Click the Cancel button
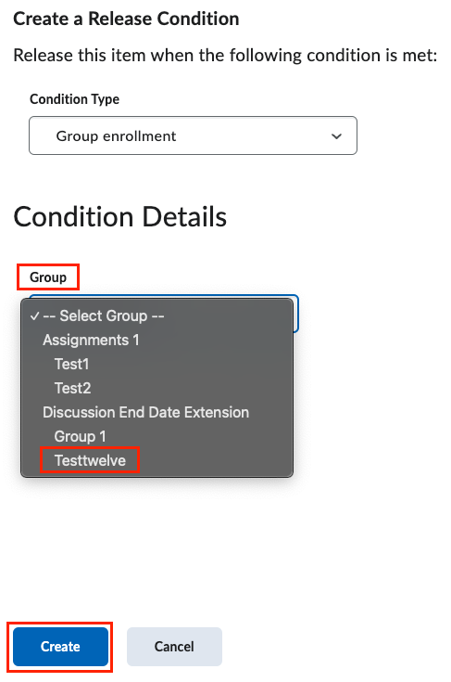Image resolution: width=451 pixels, height=682 pixels. pos(174,647)
